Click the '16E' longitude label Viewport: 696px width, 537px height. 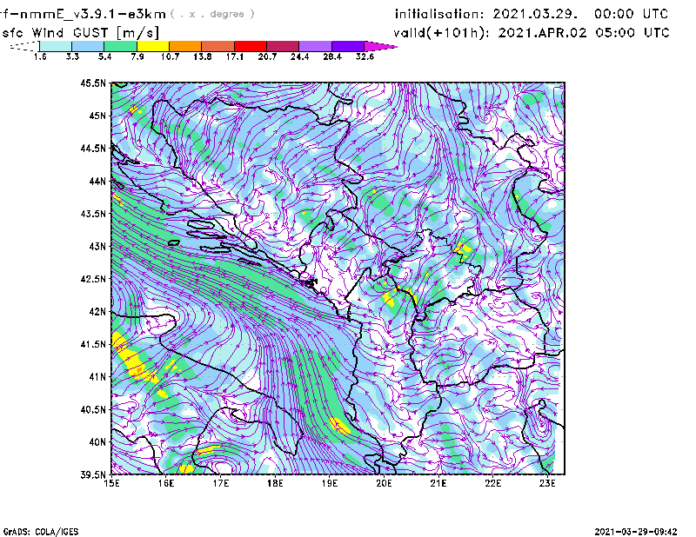point(166,483)
